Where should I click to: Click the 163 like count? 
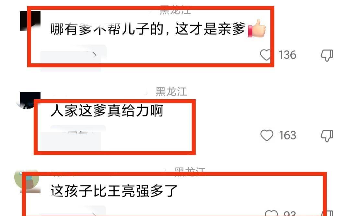287,135
